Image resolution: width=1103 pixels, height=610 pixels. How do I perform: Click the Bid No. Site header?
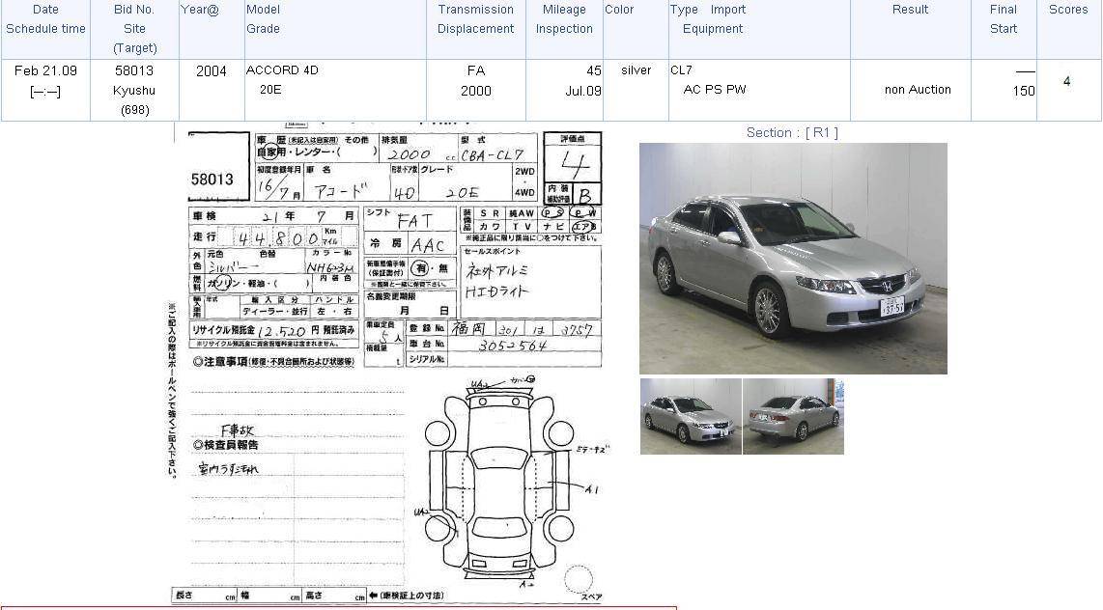tap(134, 29)
